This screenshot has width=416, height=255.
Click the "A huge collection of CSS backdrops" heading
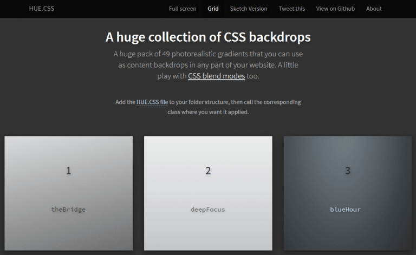[208, 37]
